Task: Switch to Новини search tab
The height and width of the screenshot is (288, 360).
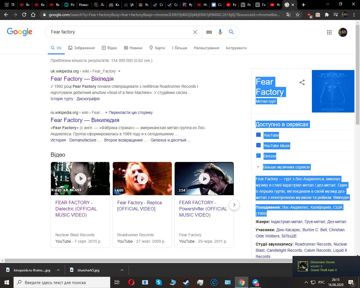Action: tap(133, 48)
